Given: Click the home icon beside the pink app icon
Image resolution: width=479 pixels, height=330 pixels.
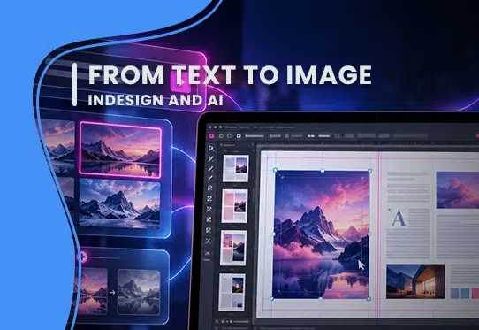Looking at the screenshot, I should tap(221, 135).
